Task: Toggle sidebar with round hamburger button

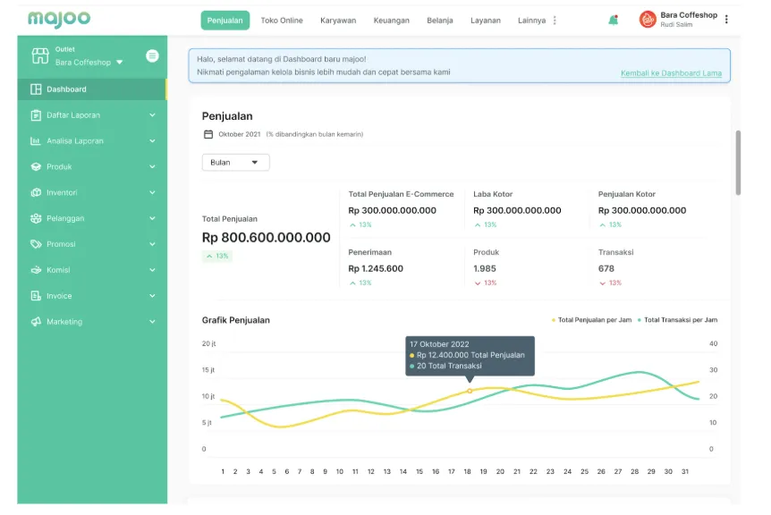Action: [x=152, y=55]
